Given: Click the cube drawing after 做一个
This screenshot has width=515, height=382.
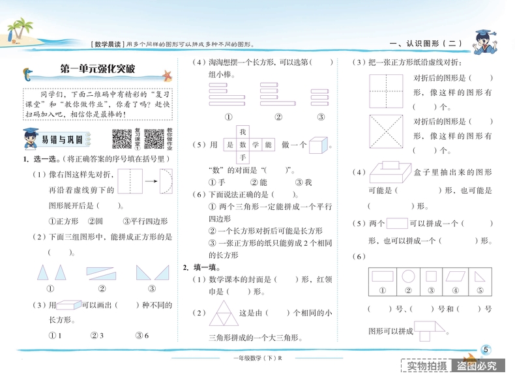Looking at the screenshot, I should tap(318, 145).
